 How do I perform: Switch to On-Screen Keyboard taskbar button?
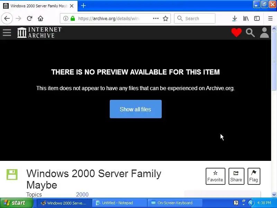click(x=175, y=203)
